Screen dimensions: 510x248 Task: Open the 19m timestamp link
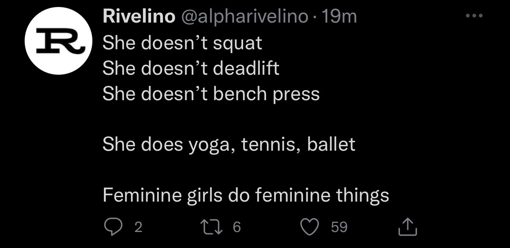(339, 17)
